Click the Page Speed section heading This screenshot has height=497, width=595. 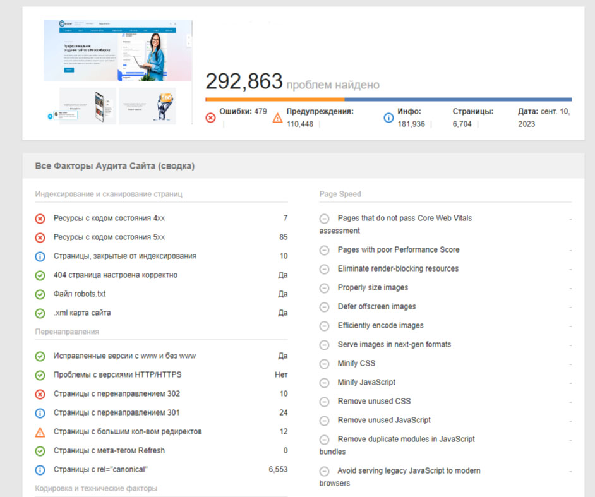click(340, 194)
